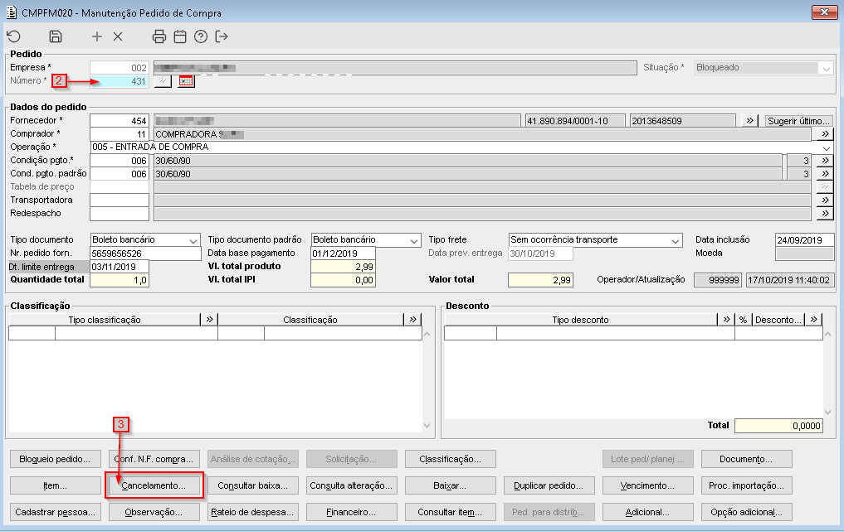Click the Empresa code field 002
Image resolution: width=844 pixels, height=531 pixels.
(x=120, y=68)
